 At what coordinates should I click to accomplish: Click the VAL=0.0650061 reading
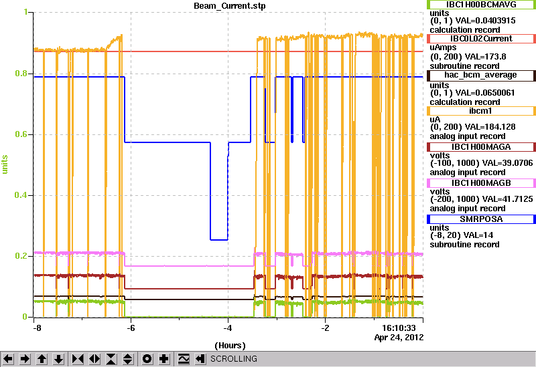pos(485,93)
